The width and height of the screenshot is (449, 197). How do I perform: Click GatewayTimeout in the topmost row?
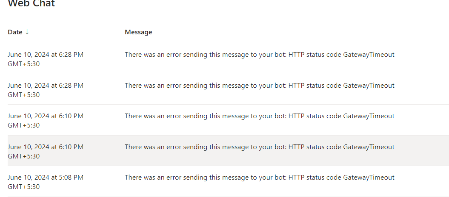pyautogui.click(x=369, y=54)
